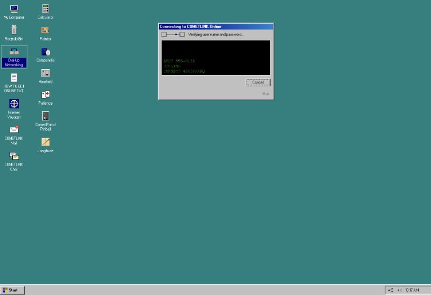
Task: Open the Painter application icon
Action: coord(45,33)
